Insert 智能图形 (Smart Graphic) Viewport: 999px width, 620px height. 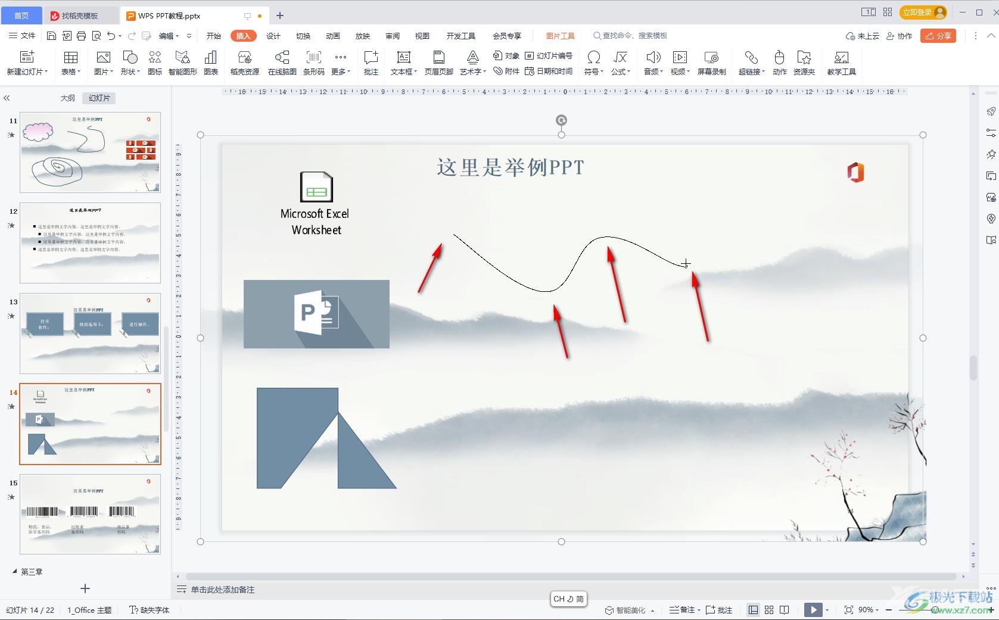[x=182, y=57]
